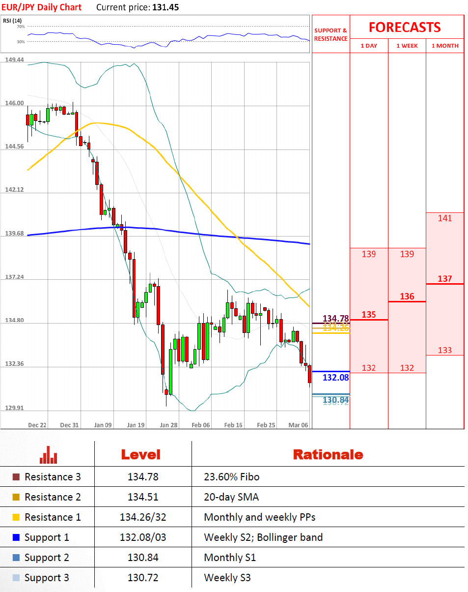This screenshot has width=468, height=592.
Task: Click the '146.00' price axis label
Action: tap(15, 103)
